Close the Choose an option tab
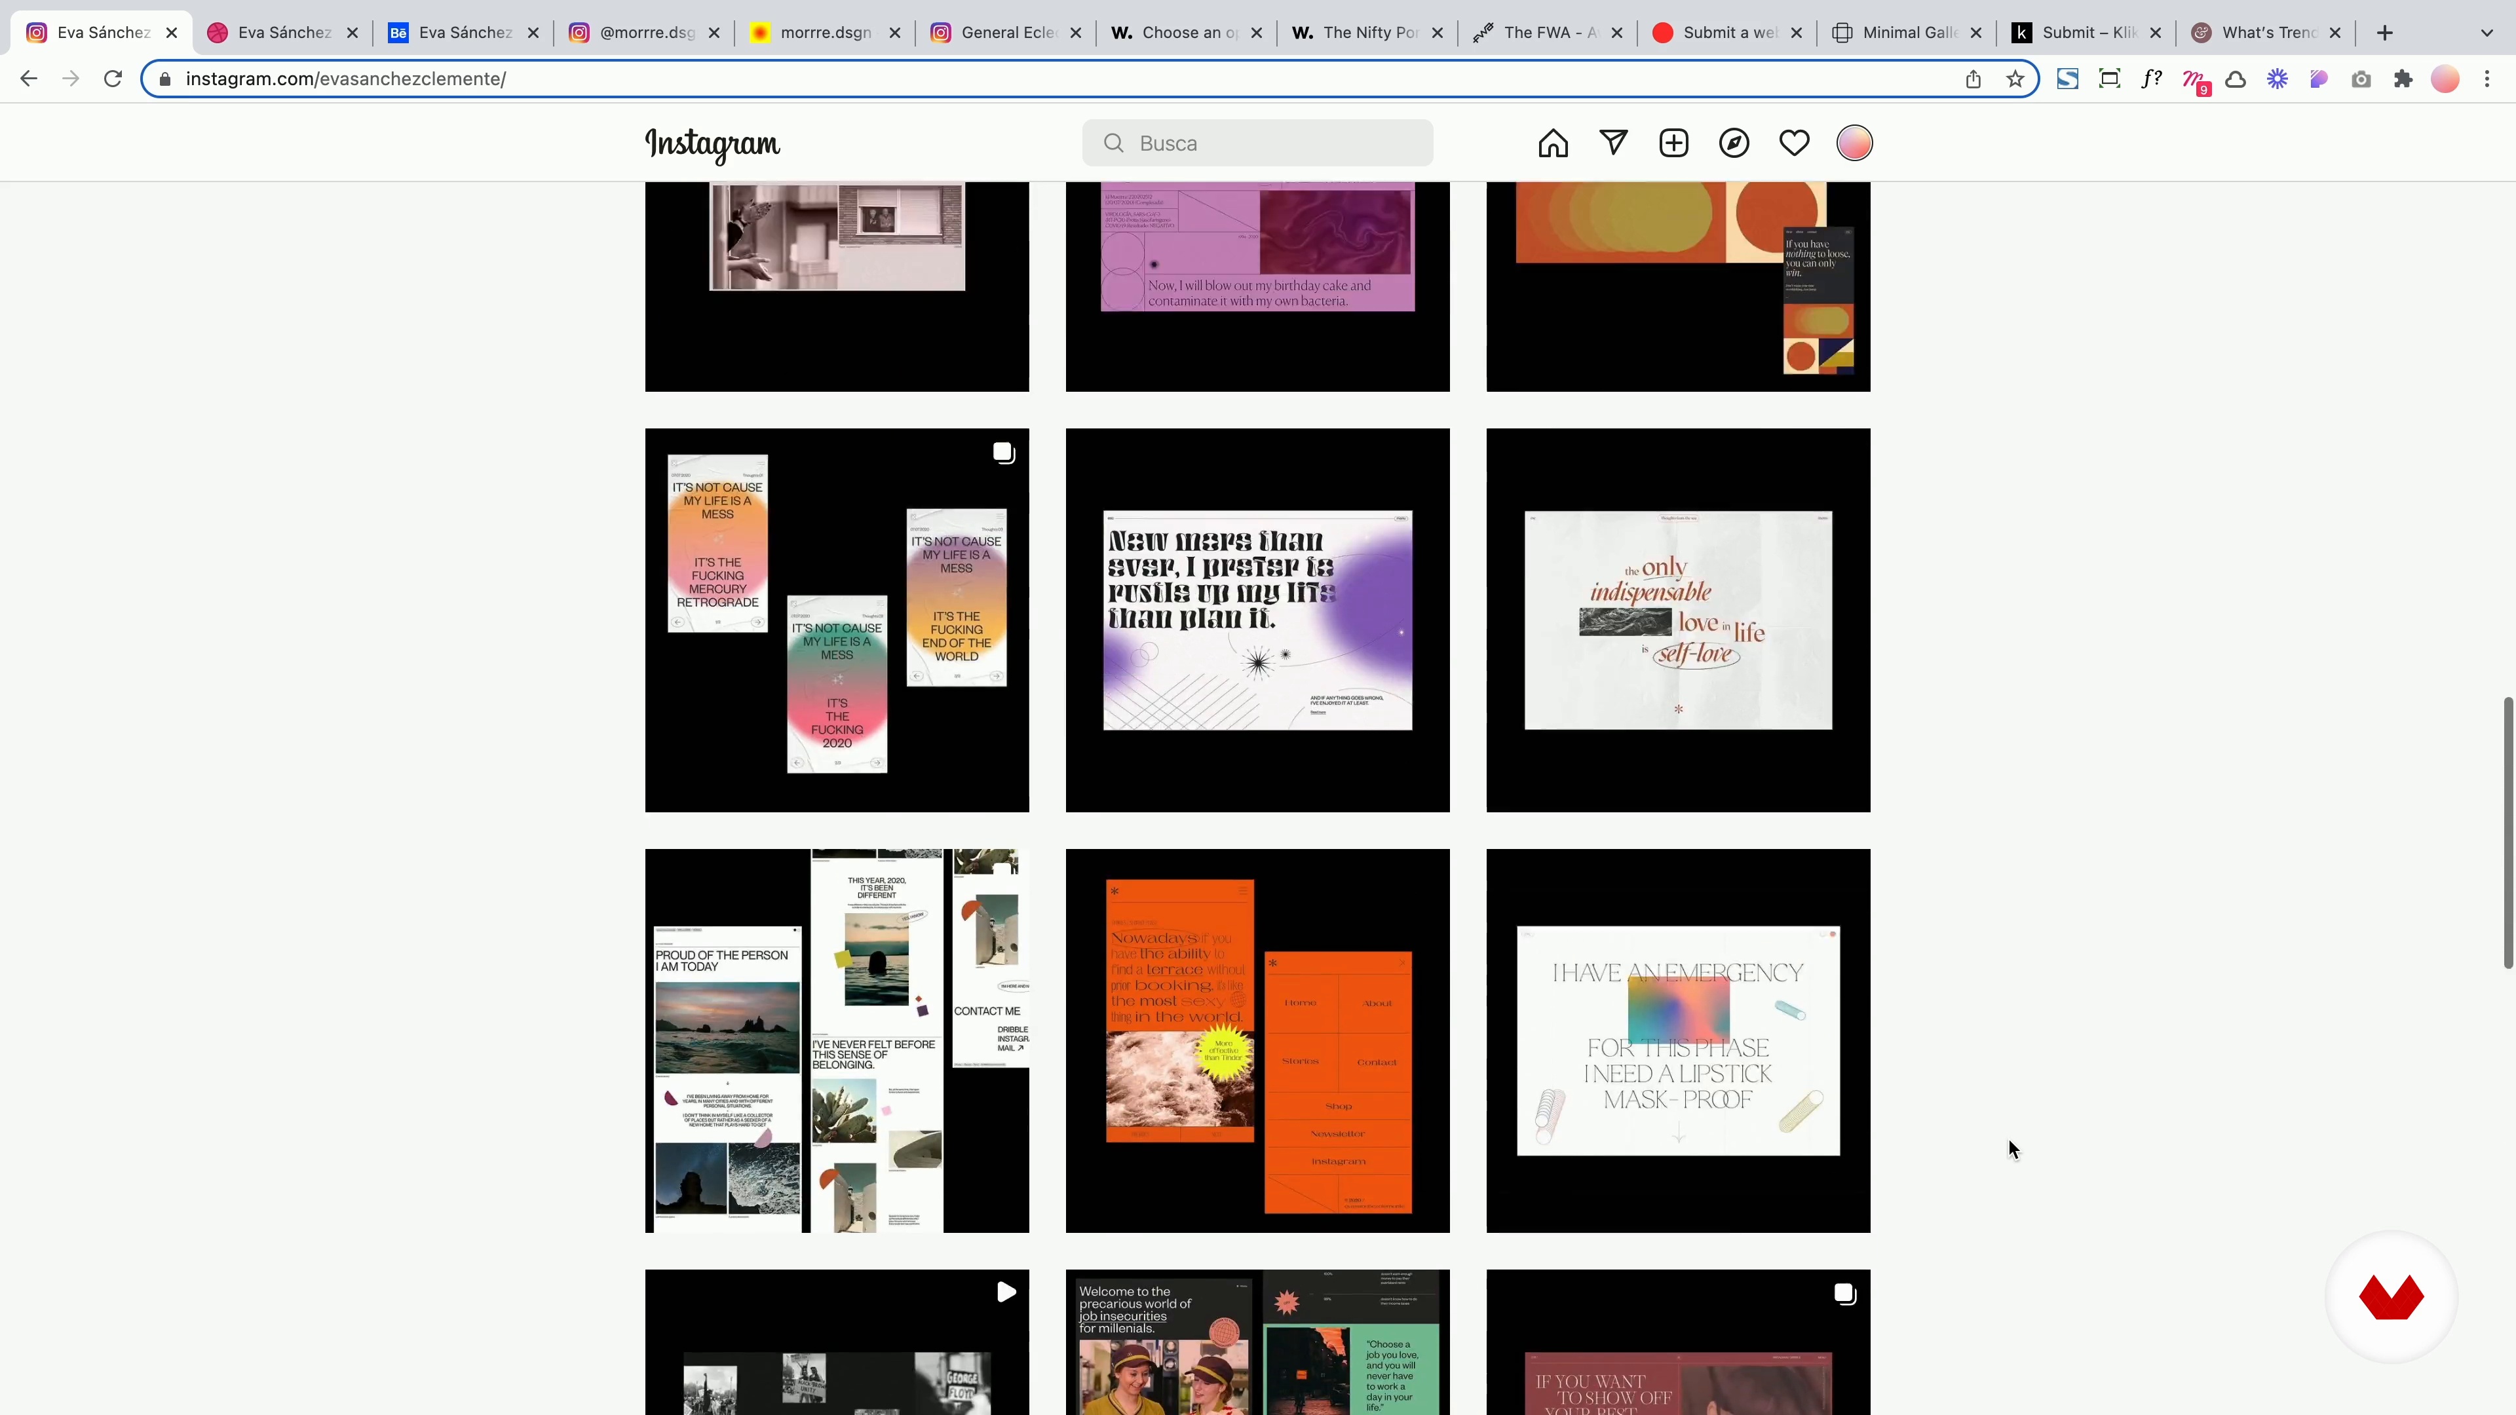The image size is (2516, 1415). pyautogui.click(x=1256, y=32)
